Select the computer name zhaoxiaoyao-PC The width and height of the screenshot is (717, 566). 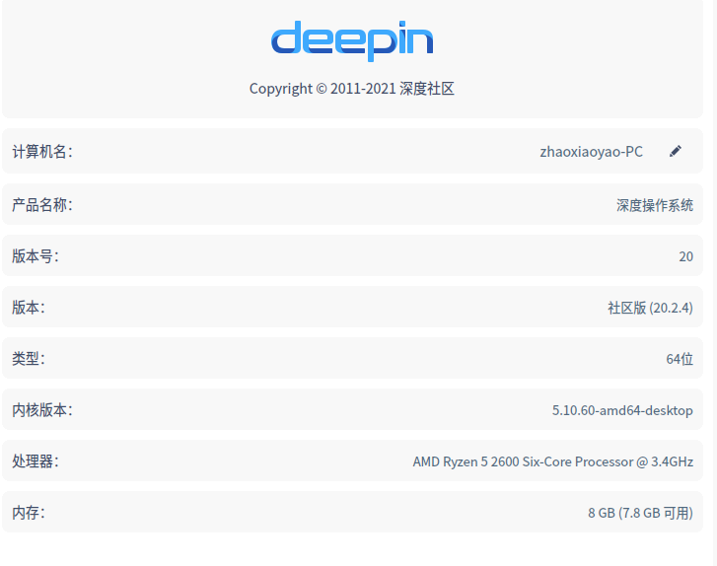coord(591,151)
